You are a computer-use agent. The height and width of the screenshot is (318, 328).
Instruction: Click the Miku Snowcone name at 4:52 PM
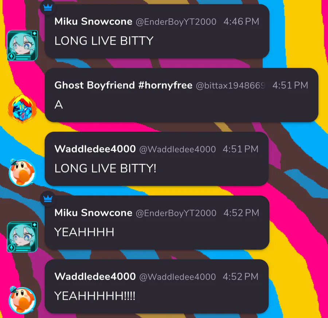pyautogui.click(x=93, y=213)
